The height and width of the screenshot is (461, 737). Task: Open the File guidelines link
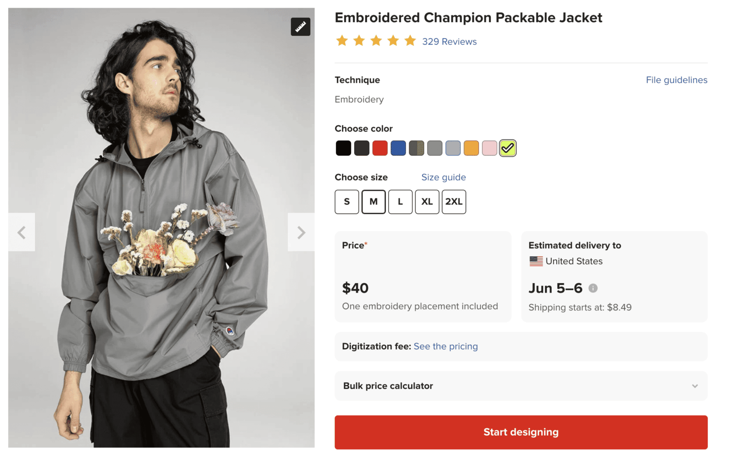[x=676, y=80]
